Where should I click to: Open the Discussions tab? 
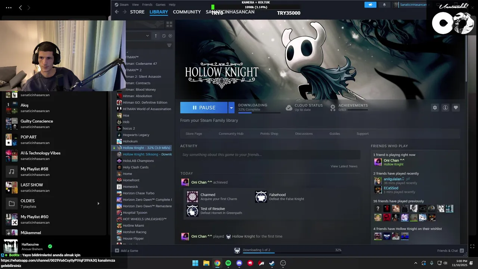[304, 134]
